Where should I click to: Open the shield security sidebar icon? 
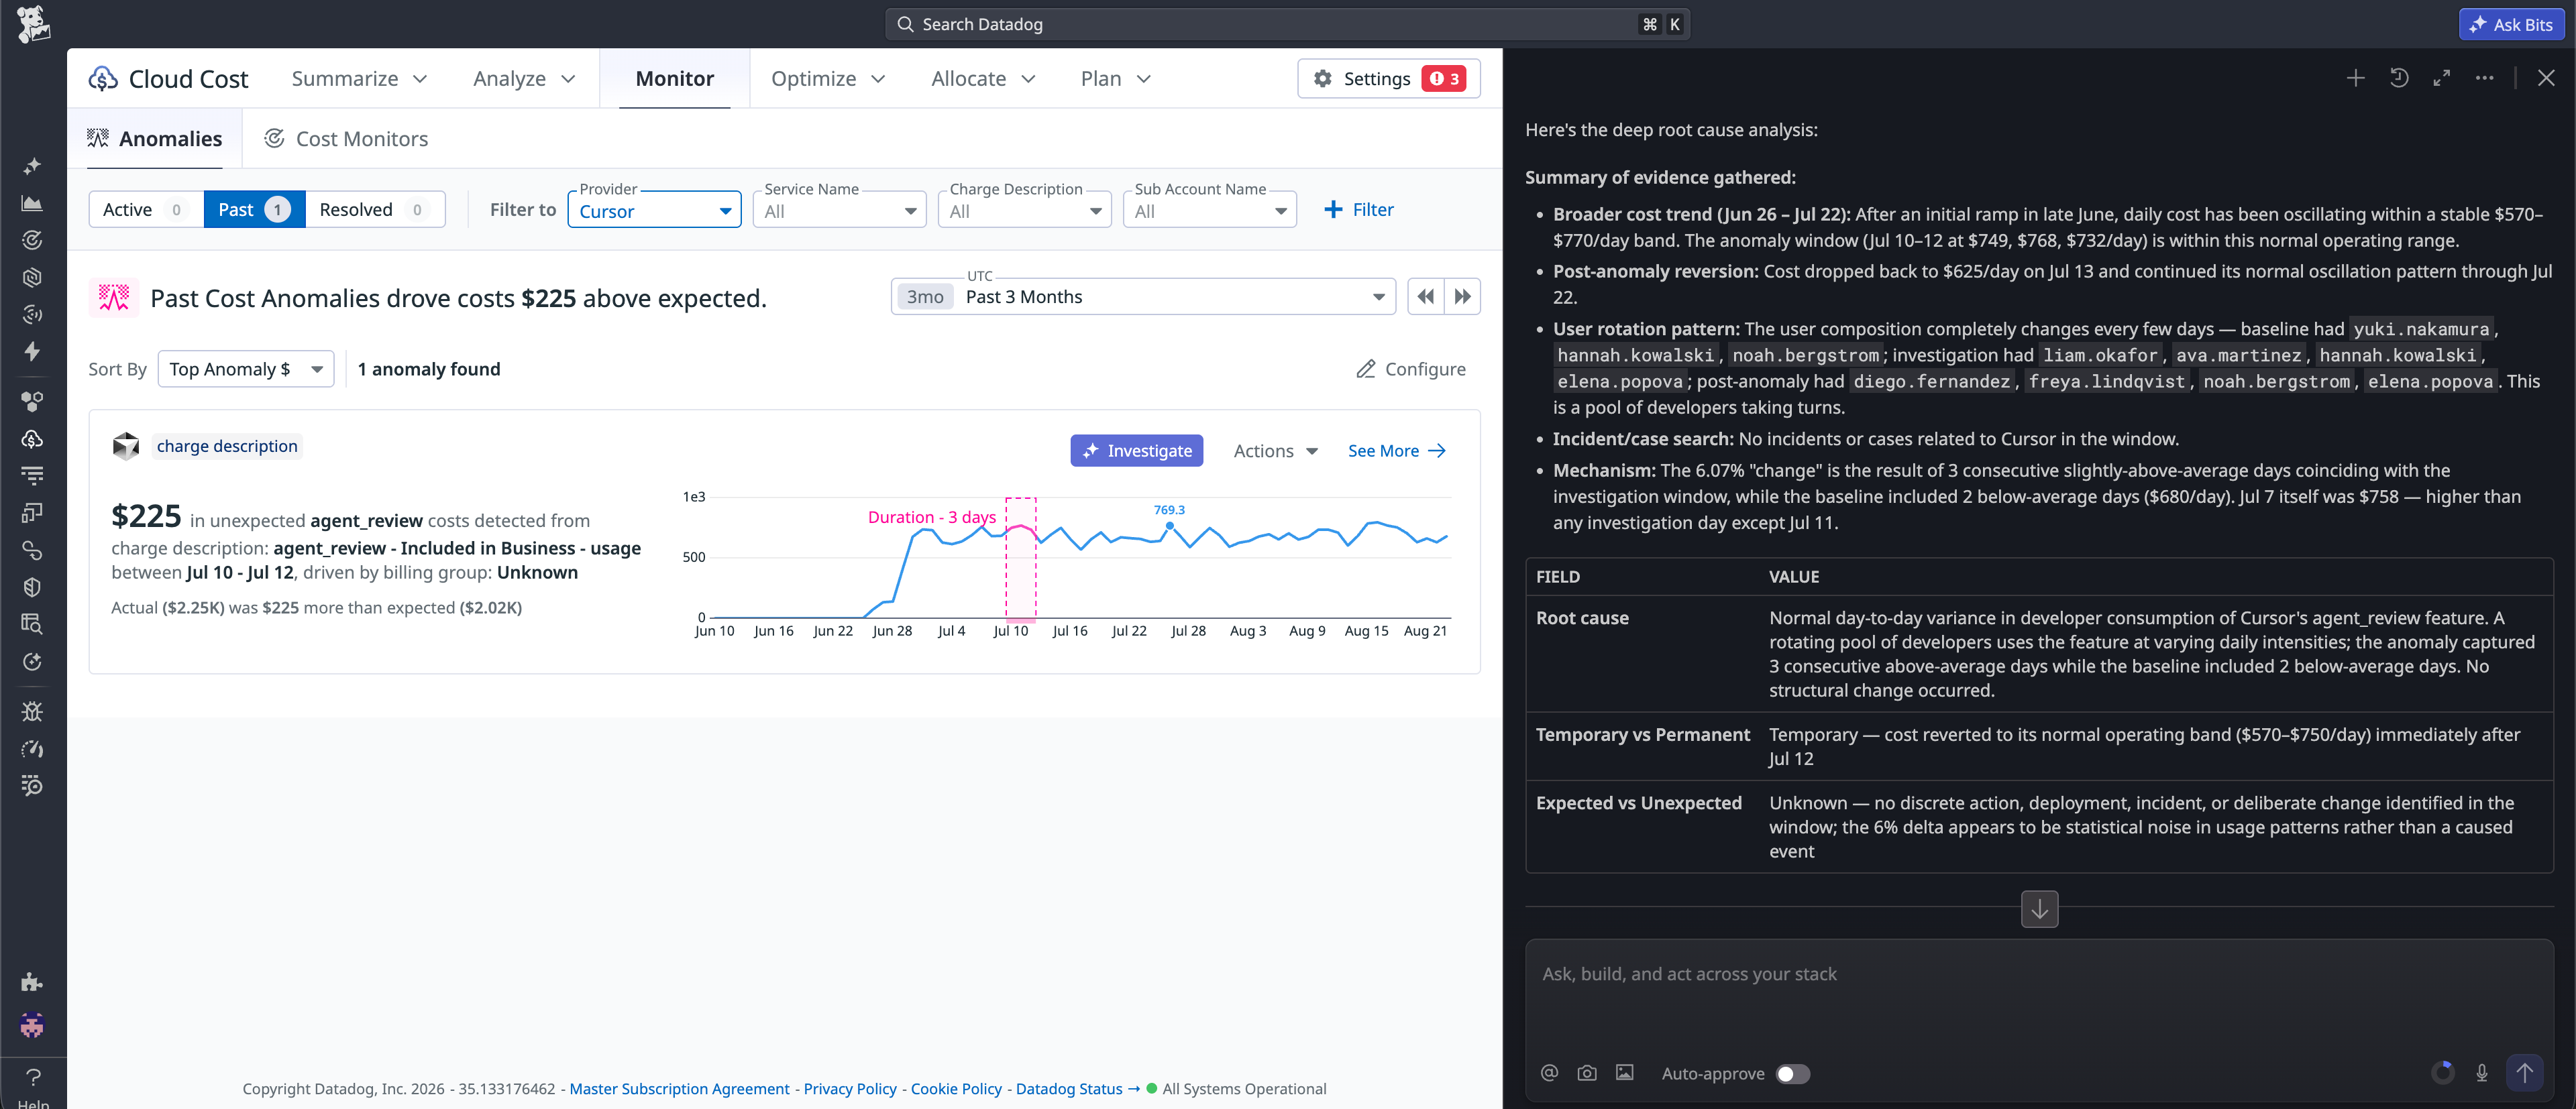point(32,587)
